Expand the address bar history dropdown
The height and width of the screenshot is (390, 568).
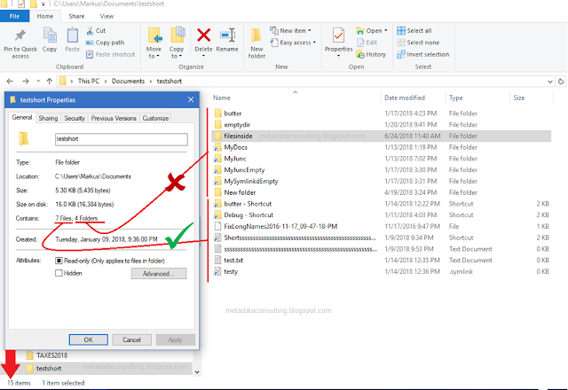[x=550, y=82]
